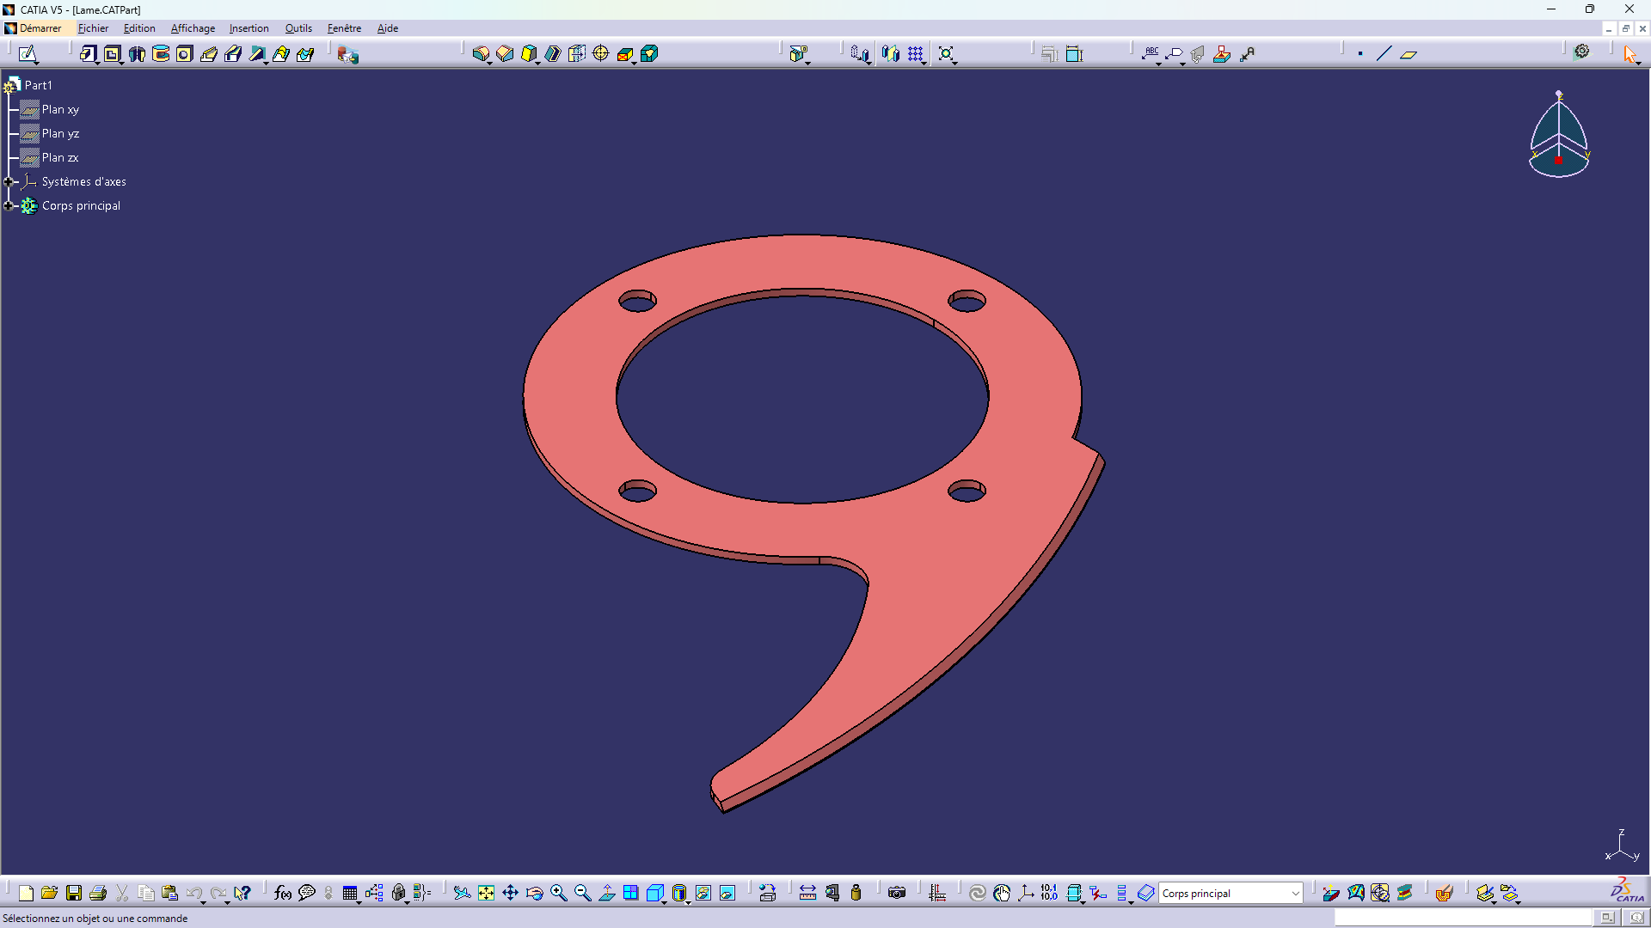Expand Isometric View quick views arrow
Viewport: 1651px width, 928px height.
pos(664,901)
